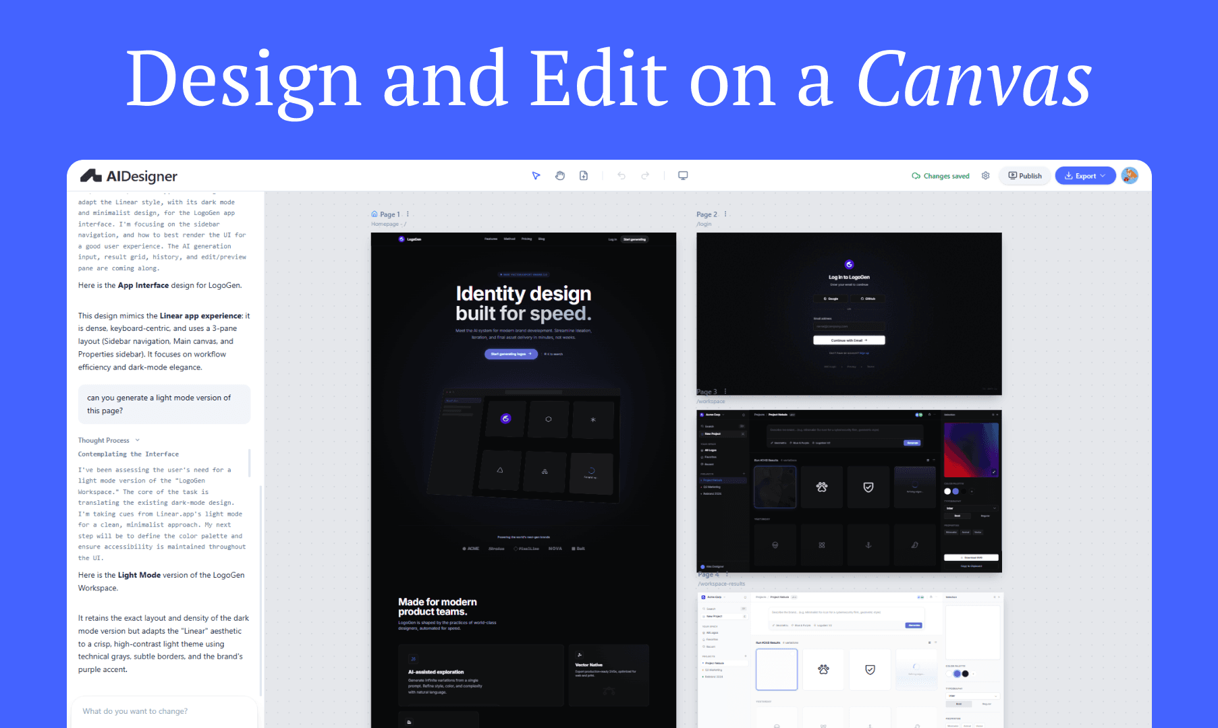Toggle Bold weight in Page 3 typography panel
This screenshot has width=1218, height=728.
point(958,516)
